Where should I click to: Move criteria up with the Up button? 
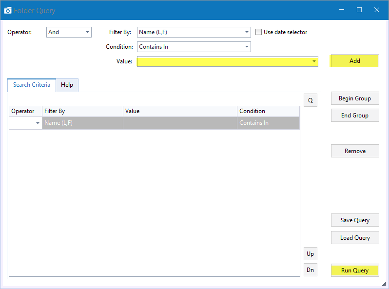pos(311,254)
